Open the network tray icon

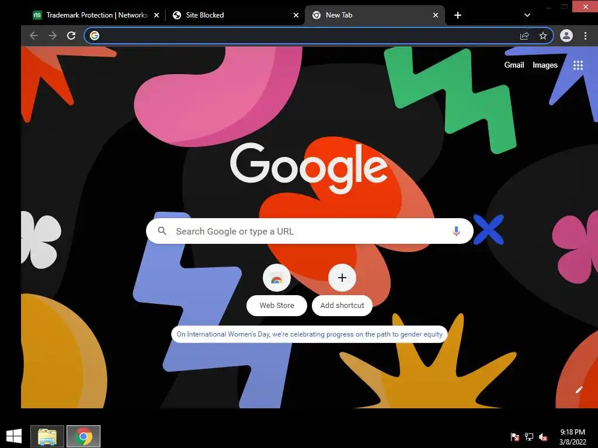[x=529, y=437]
